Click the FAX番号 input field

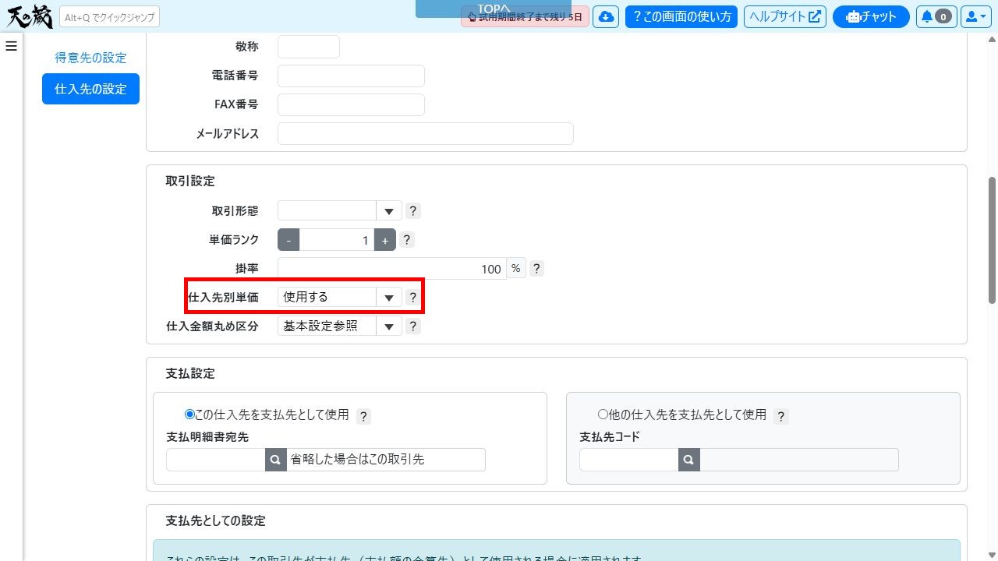(351, 104)
